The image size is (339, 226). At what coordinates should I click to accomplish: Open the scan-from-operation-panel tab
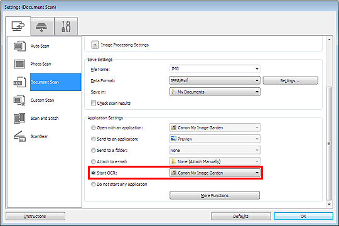pyautogui.click(x=42, y=27)
